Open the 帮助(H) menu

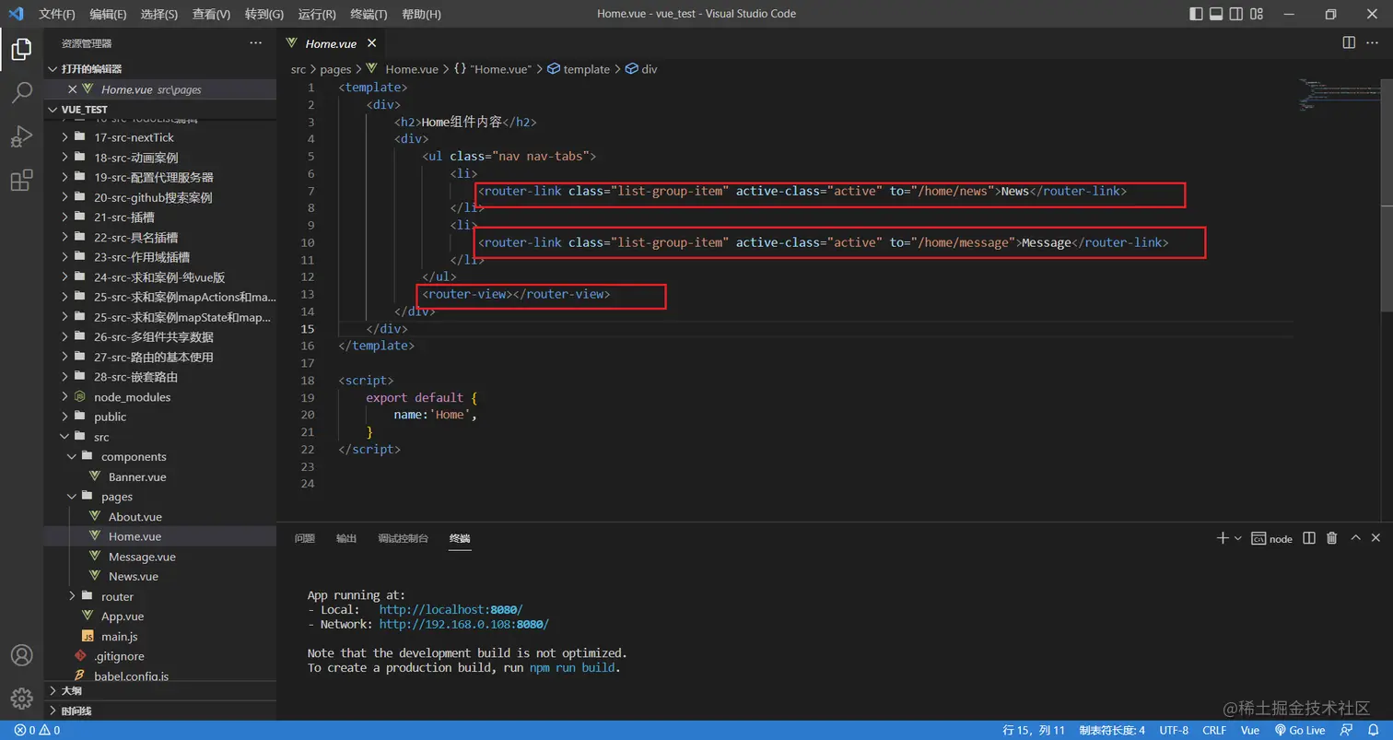click(421, 14)
